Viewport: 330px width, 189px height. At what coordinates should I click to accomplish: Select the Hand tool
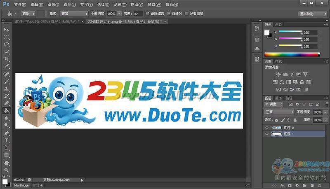pos(6,163)
